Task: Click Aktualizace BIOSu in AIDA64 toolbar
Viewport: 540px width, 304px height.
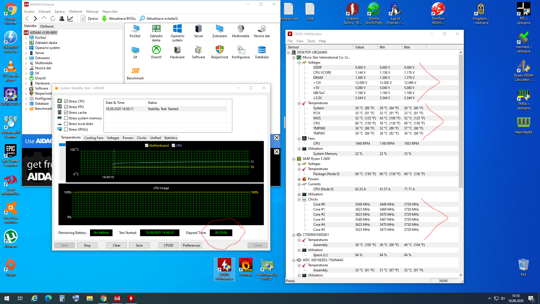Action: tap(119, 19)
